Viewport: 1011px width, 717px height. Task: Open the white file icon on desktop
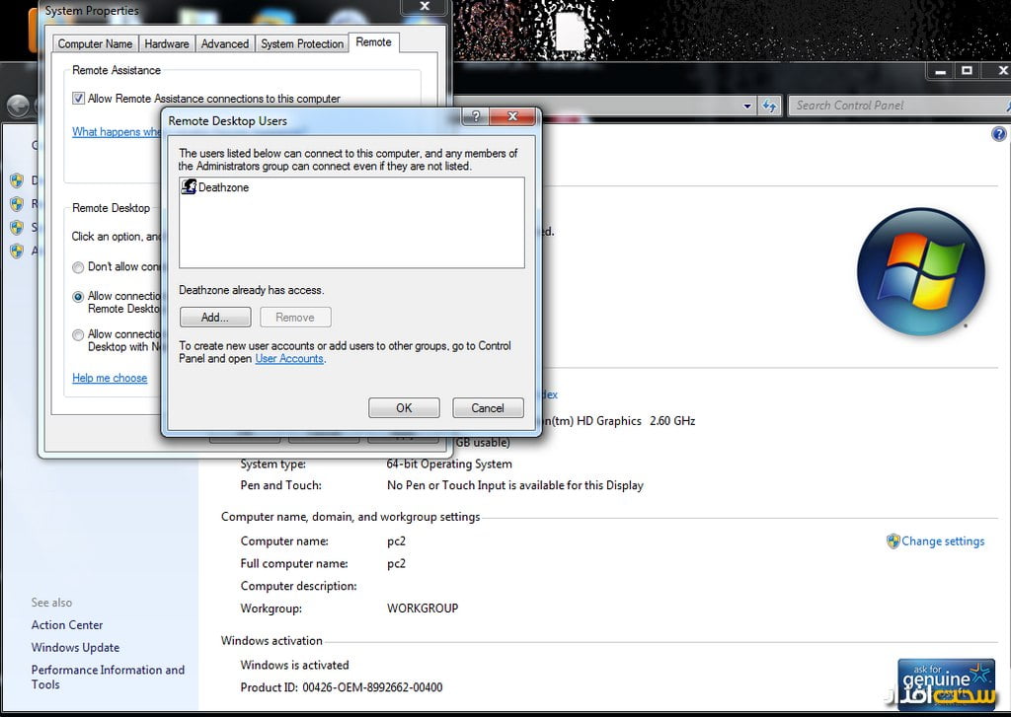point(571,32)
